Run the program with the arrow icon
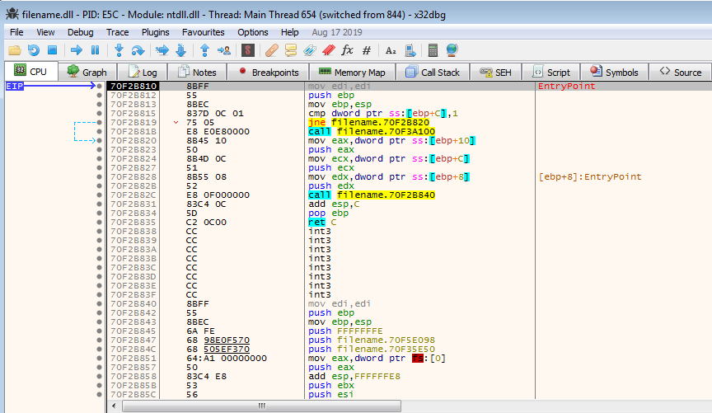Screen dimensions: 712x413 pyautogui.click(x=75, y=50)
